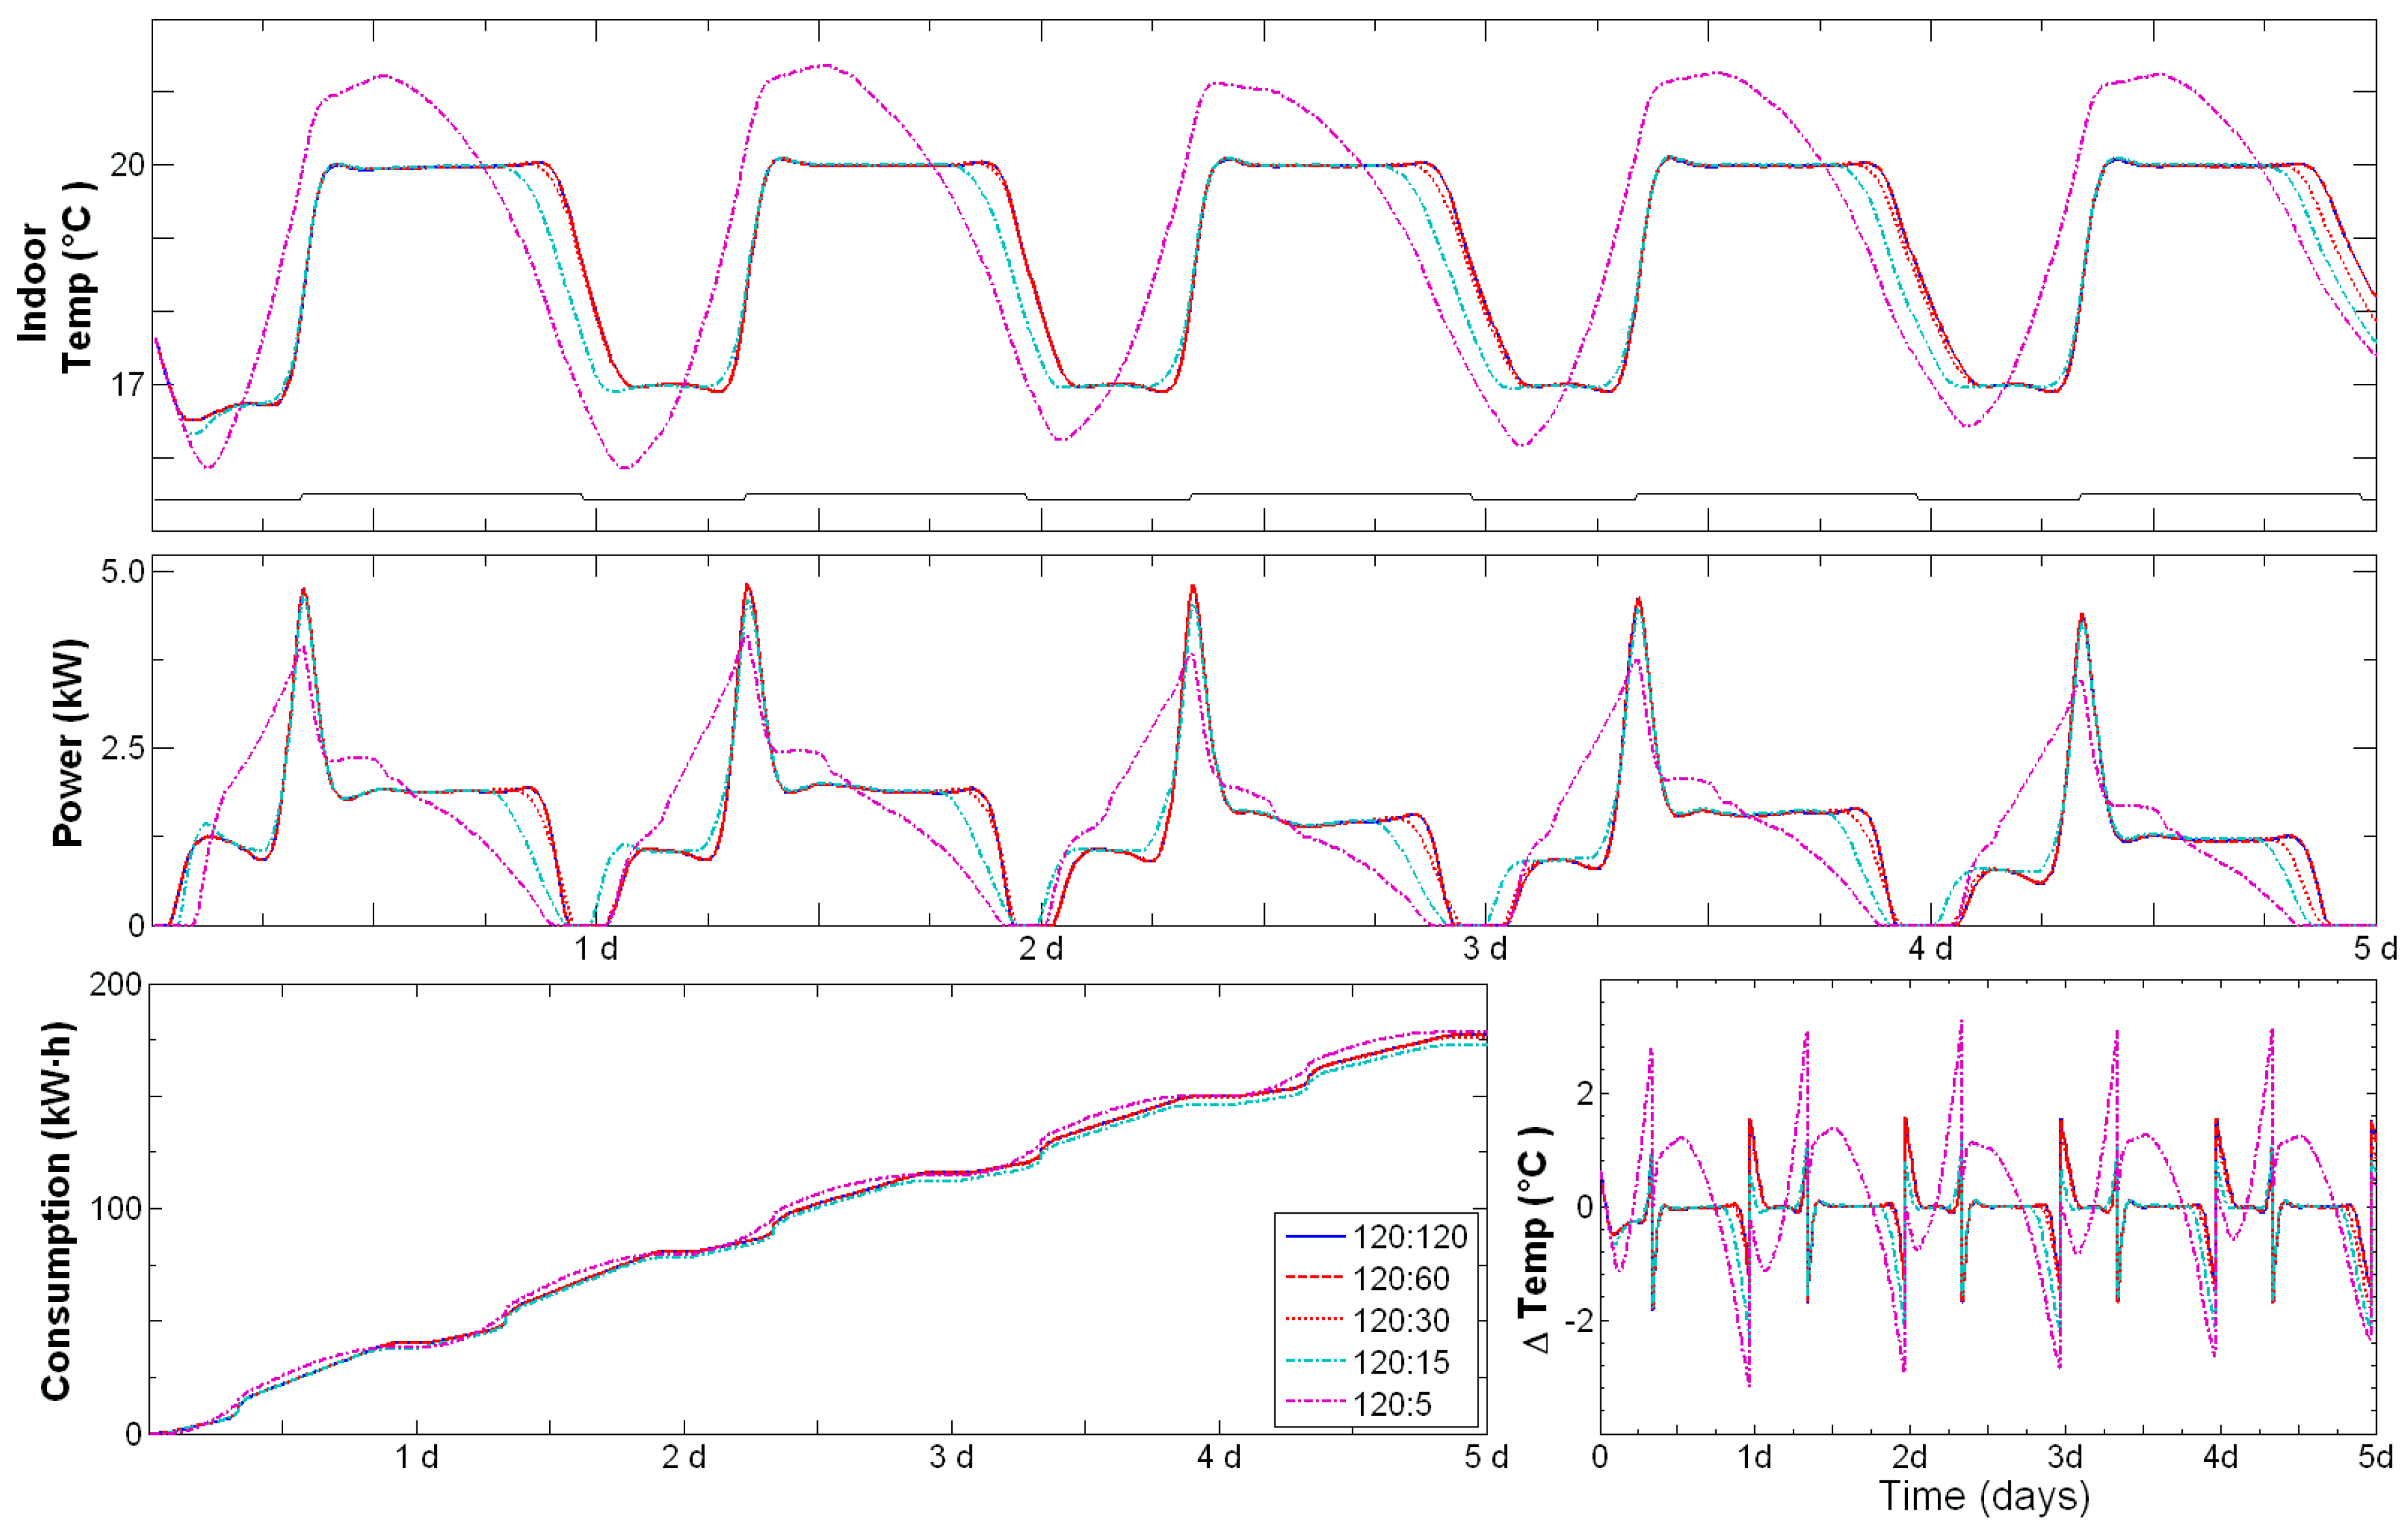Click the 4d marker under Δ Temp chart

(x=2220, y=1457)
